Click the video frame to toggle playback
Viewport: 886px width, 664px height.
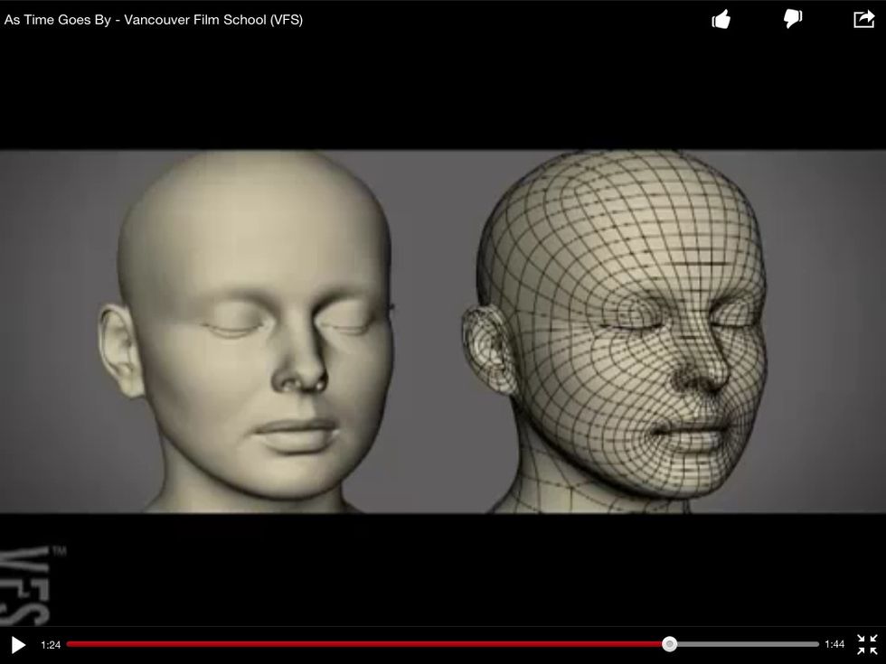tap(443, 334)
